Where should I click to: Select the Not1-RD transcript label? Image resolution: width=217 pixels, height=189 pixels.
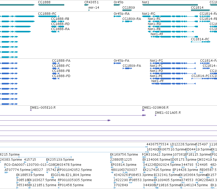click(x=155, y=24)
